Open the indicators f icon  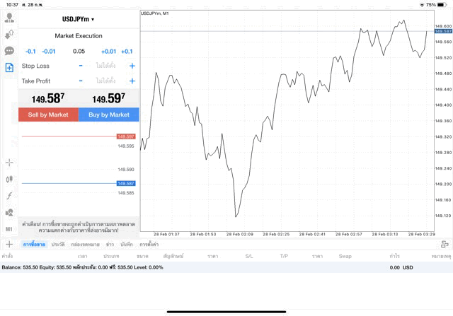tap(9, 196)
